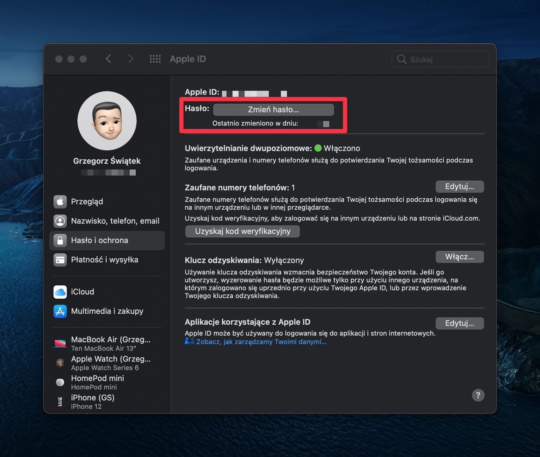The width and height of the screenshot is (540, 457).
Task: Click the iPhone (GS) device icon
Action: (x=60, y=401)
